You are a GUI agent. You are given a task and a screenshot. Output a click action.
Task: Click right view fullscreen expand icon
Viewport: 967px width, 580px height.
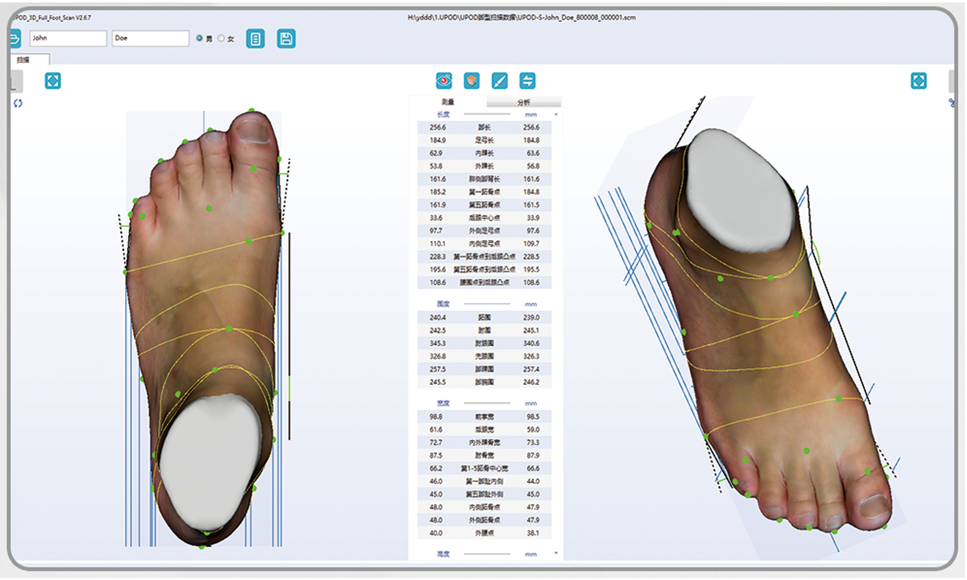tap(918, 81)
